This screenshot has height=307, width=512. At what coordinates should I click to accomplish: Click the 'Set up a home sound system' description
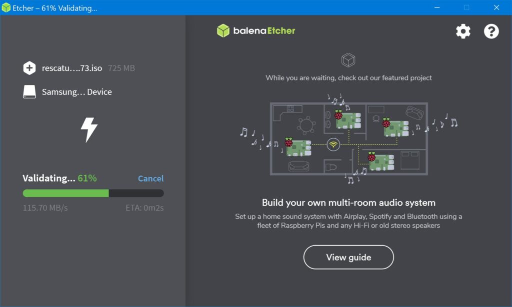coord(348,221)
